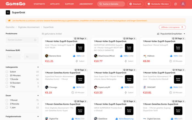Click the megaphone notice icon

9,21
